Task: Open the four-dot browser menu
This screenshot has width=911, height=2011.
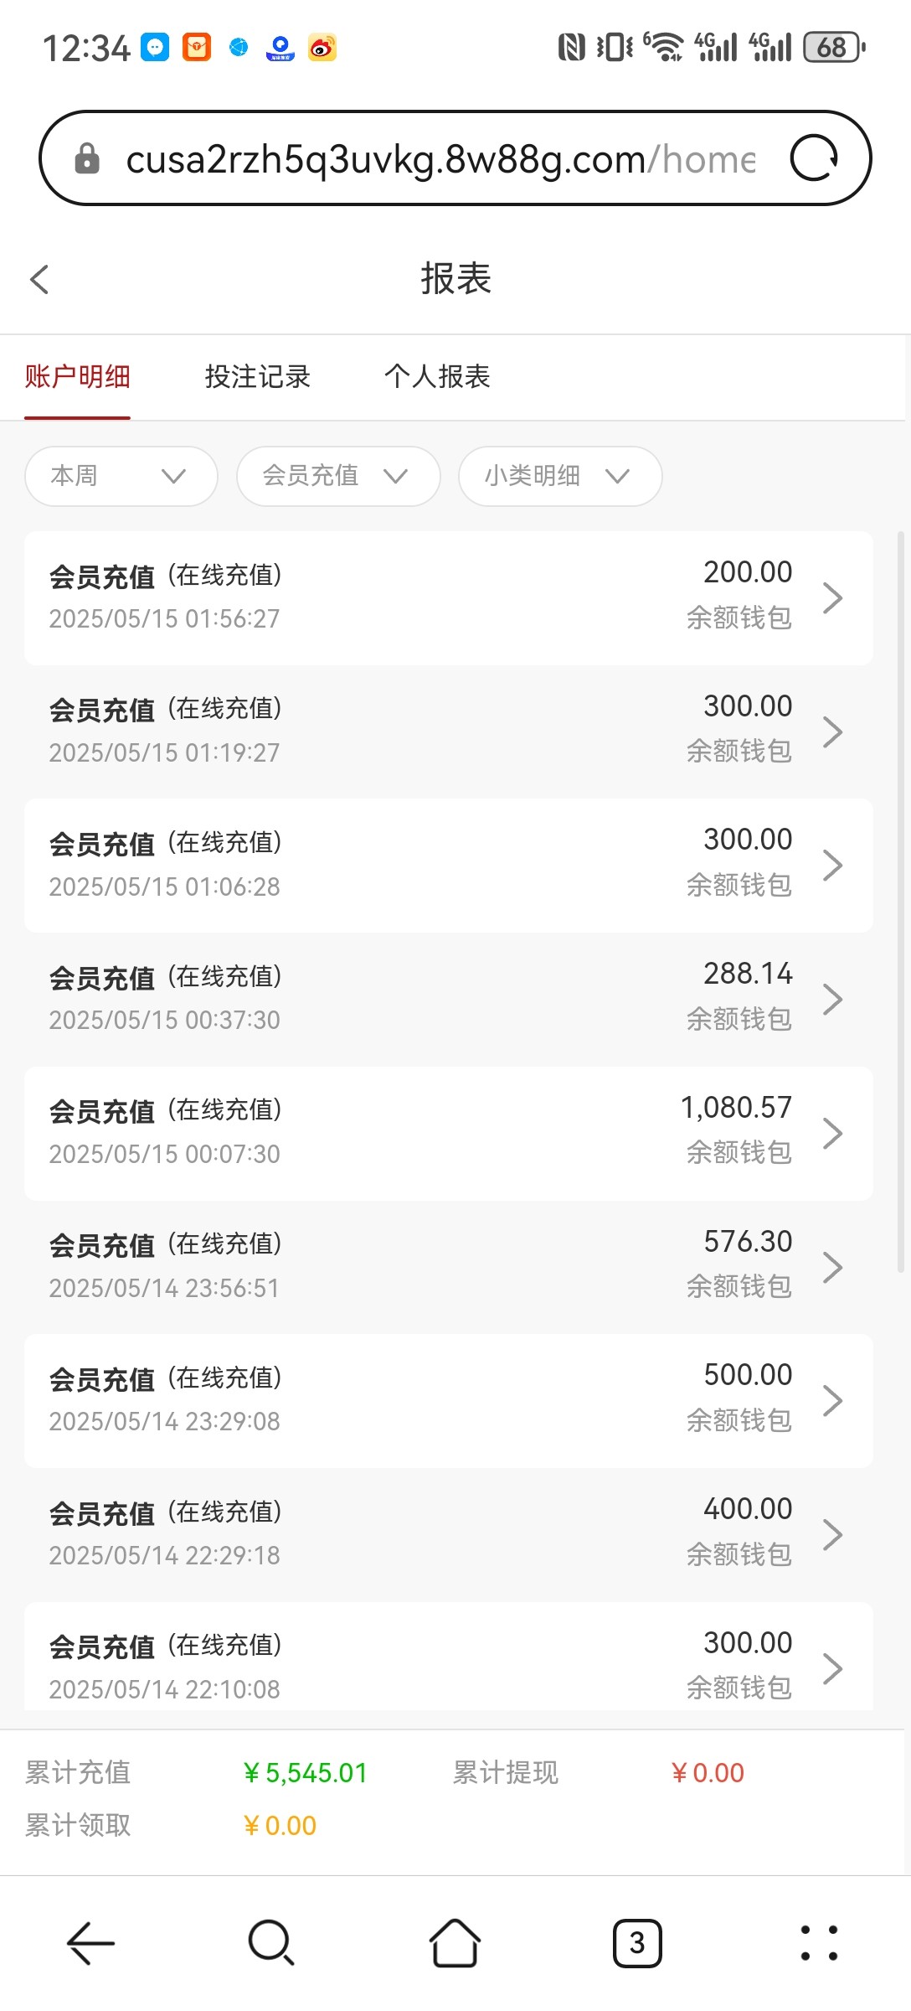Action: 819,1942
